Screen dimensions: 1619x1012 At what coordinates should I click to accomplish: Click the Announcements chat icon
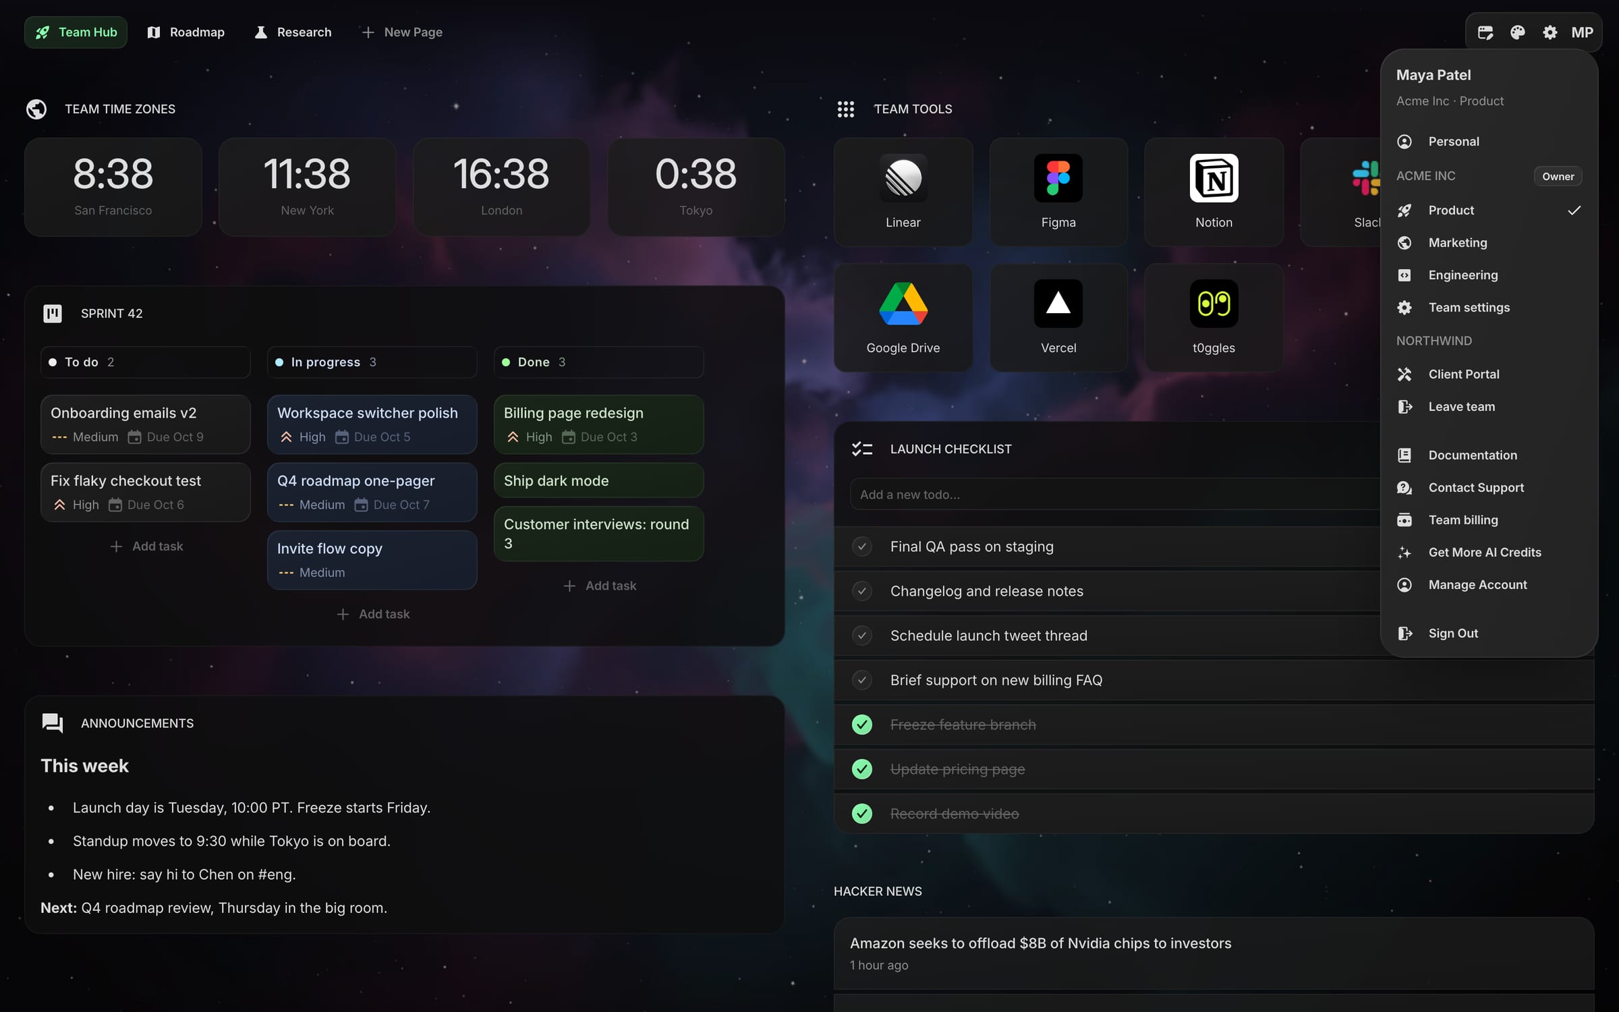coord(53,723)
